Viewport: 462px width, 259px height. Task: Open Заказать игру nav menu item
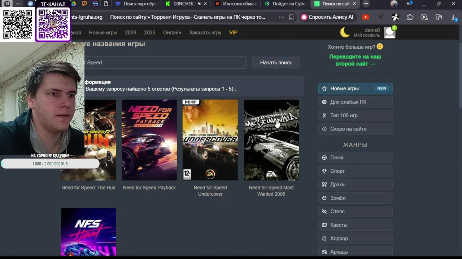205,32
